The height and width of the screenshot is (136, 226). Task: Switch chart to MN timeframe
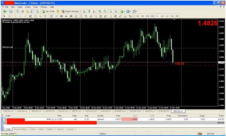177,16
